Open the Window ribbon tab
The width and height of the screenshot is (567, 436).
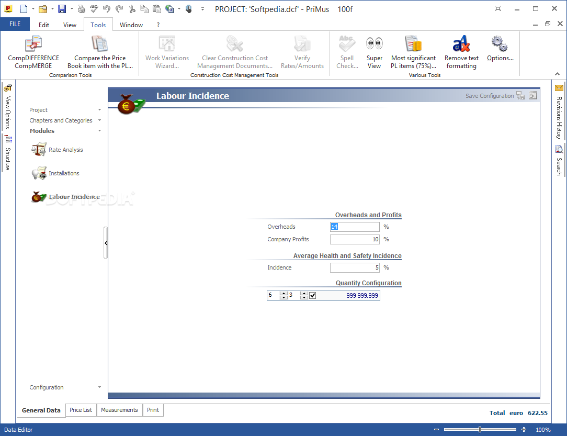coord(131,25)
